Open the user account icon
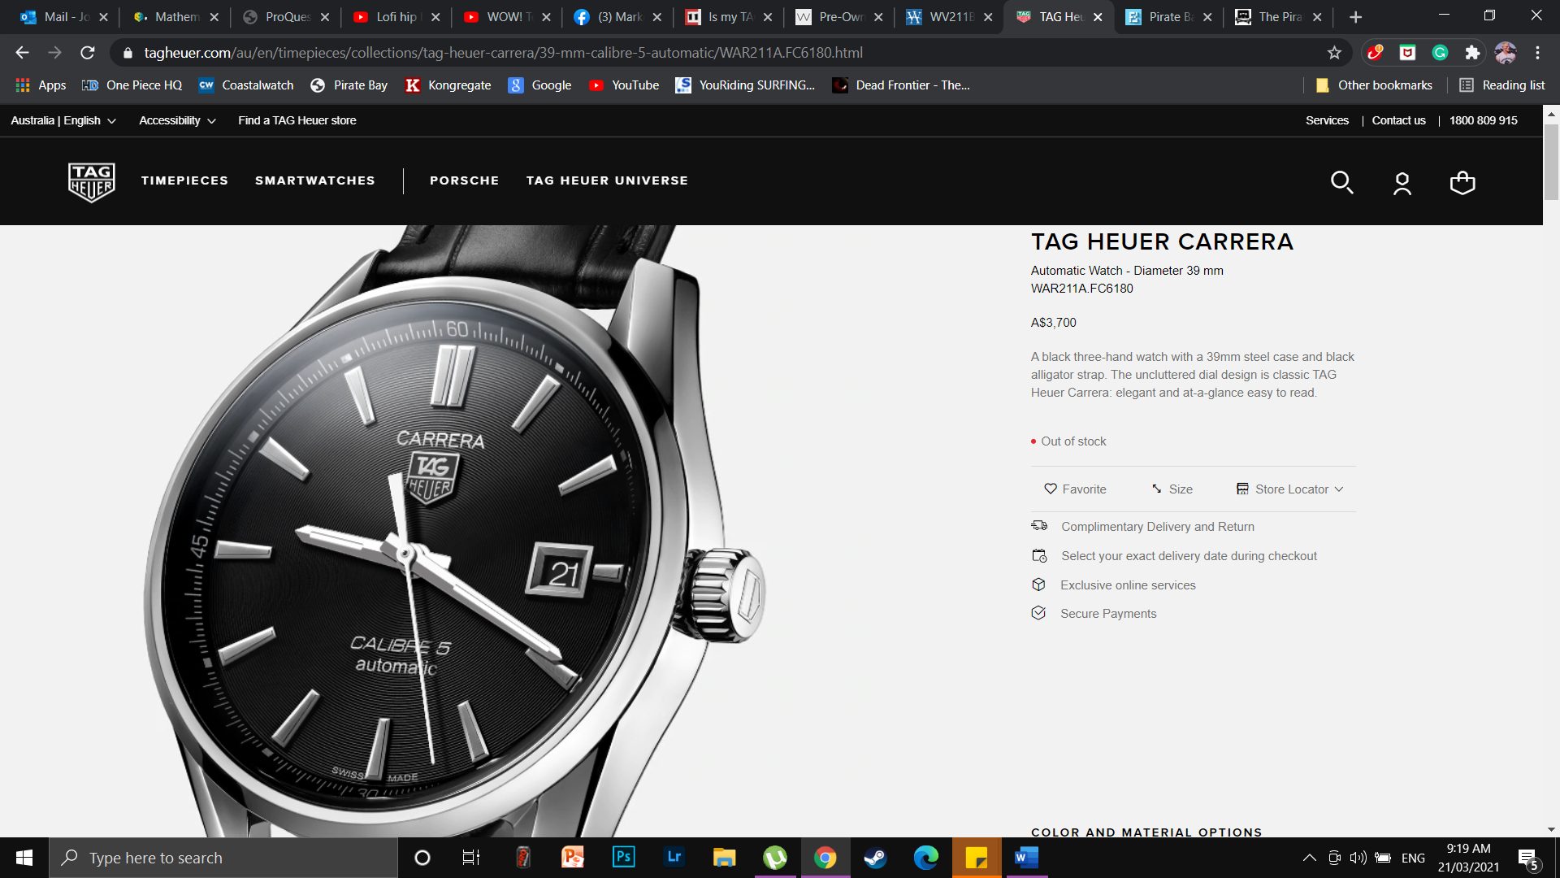This screenshot has height=878, width=1560. pyautogui.click(x=1402, y=183)
